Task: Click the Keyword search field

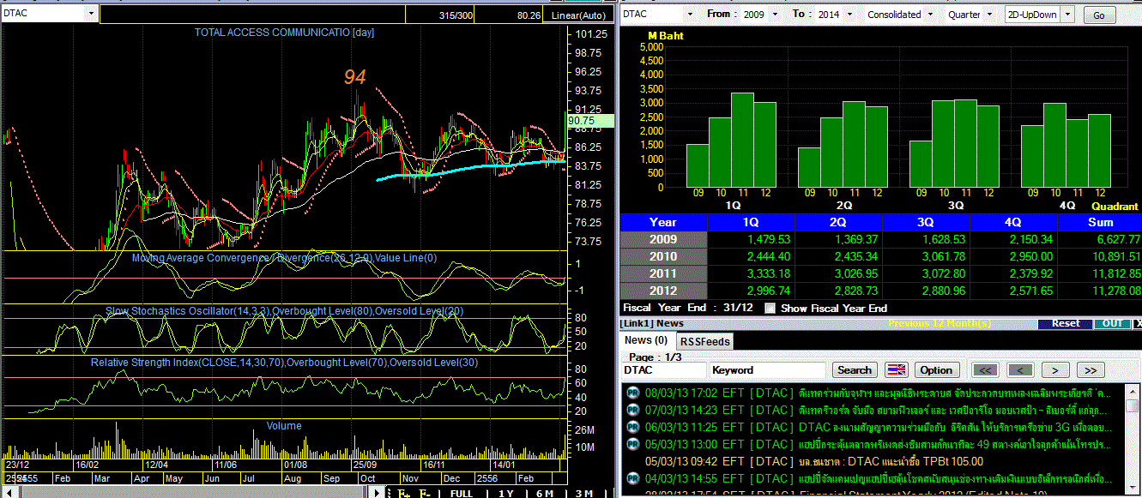Action: coord(769,370)
